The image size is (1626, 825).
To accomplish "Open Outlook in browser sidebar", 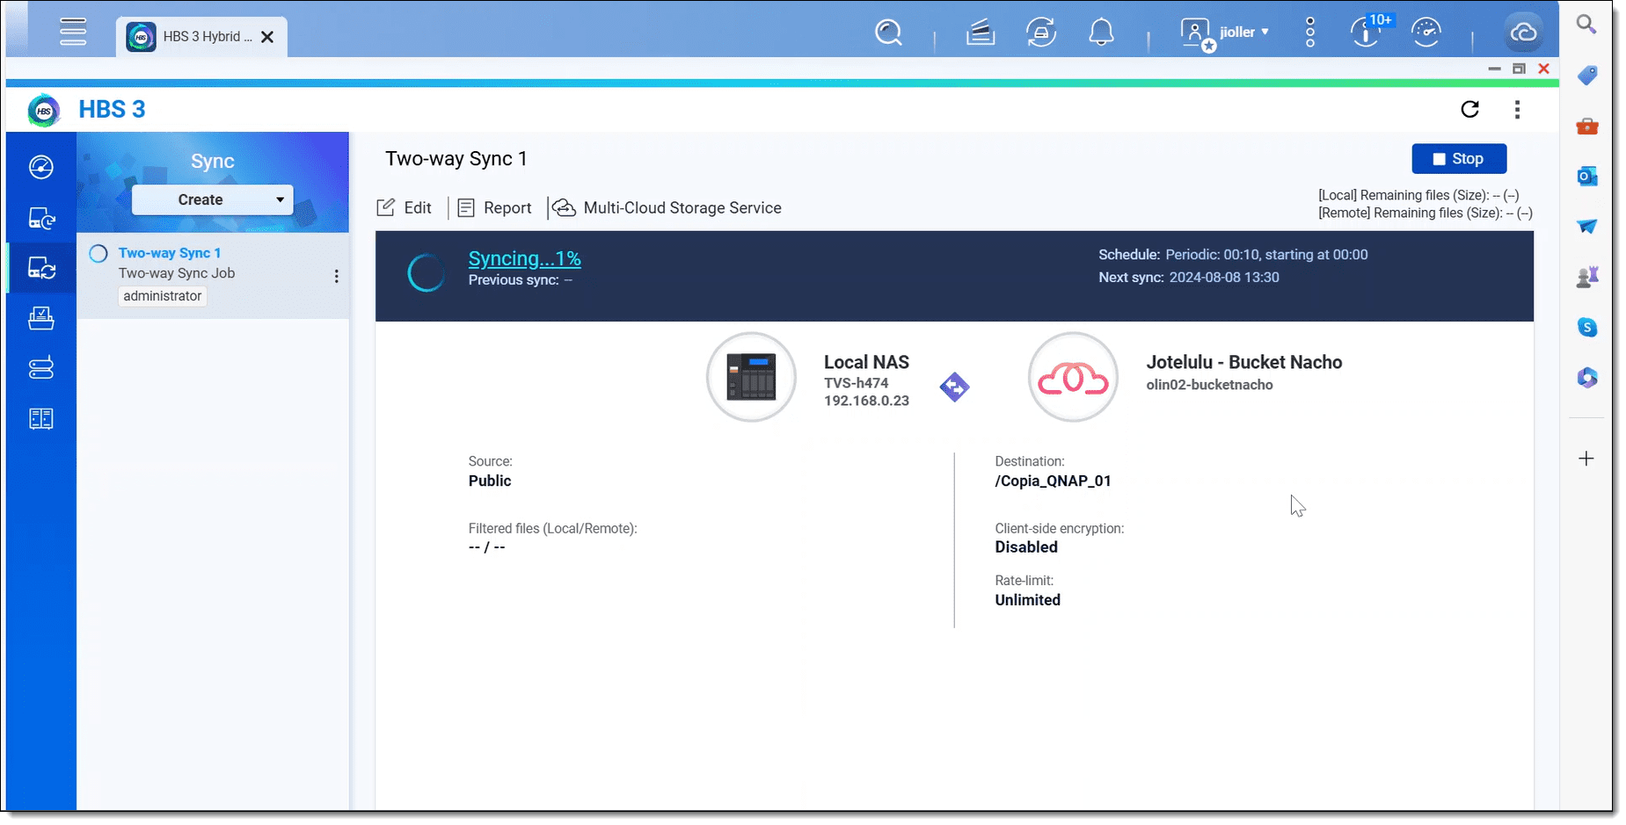I will pyautogui.click(x=1586, y=177).
